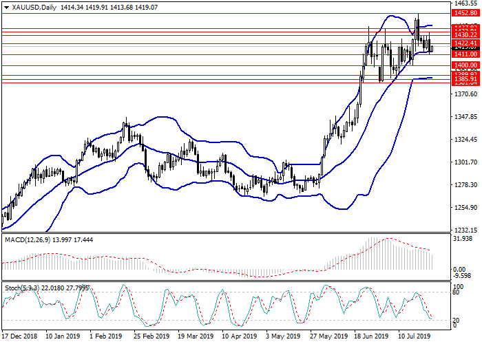
Task: Click the XAUUSD,Daily chart title
Action: coord(30,8)
